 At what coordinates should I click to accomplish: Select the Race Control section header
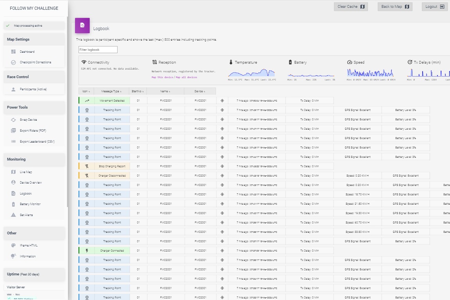click(34, 77)
